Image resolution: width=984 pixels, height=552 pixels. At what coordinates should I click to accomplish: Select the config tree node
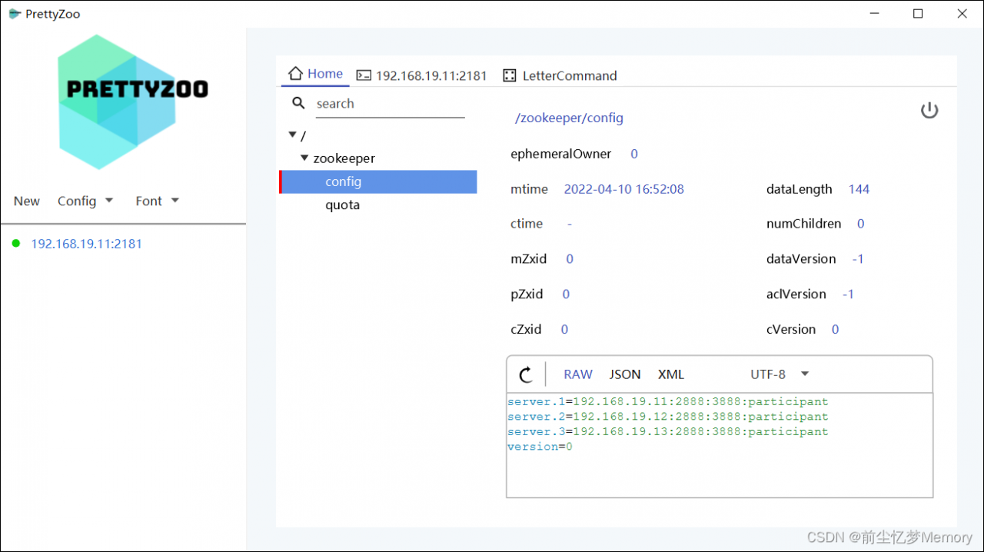pyautogui.click(x=377, y=181)
